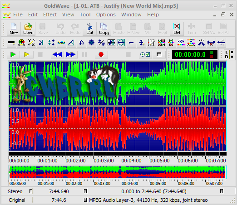237x205 pixels.
Task: Cut the selection with the scissors icon
Action: point(90,29)
